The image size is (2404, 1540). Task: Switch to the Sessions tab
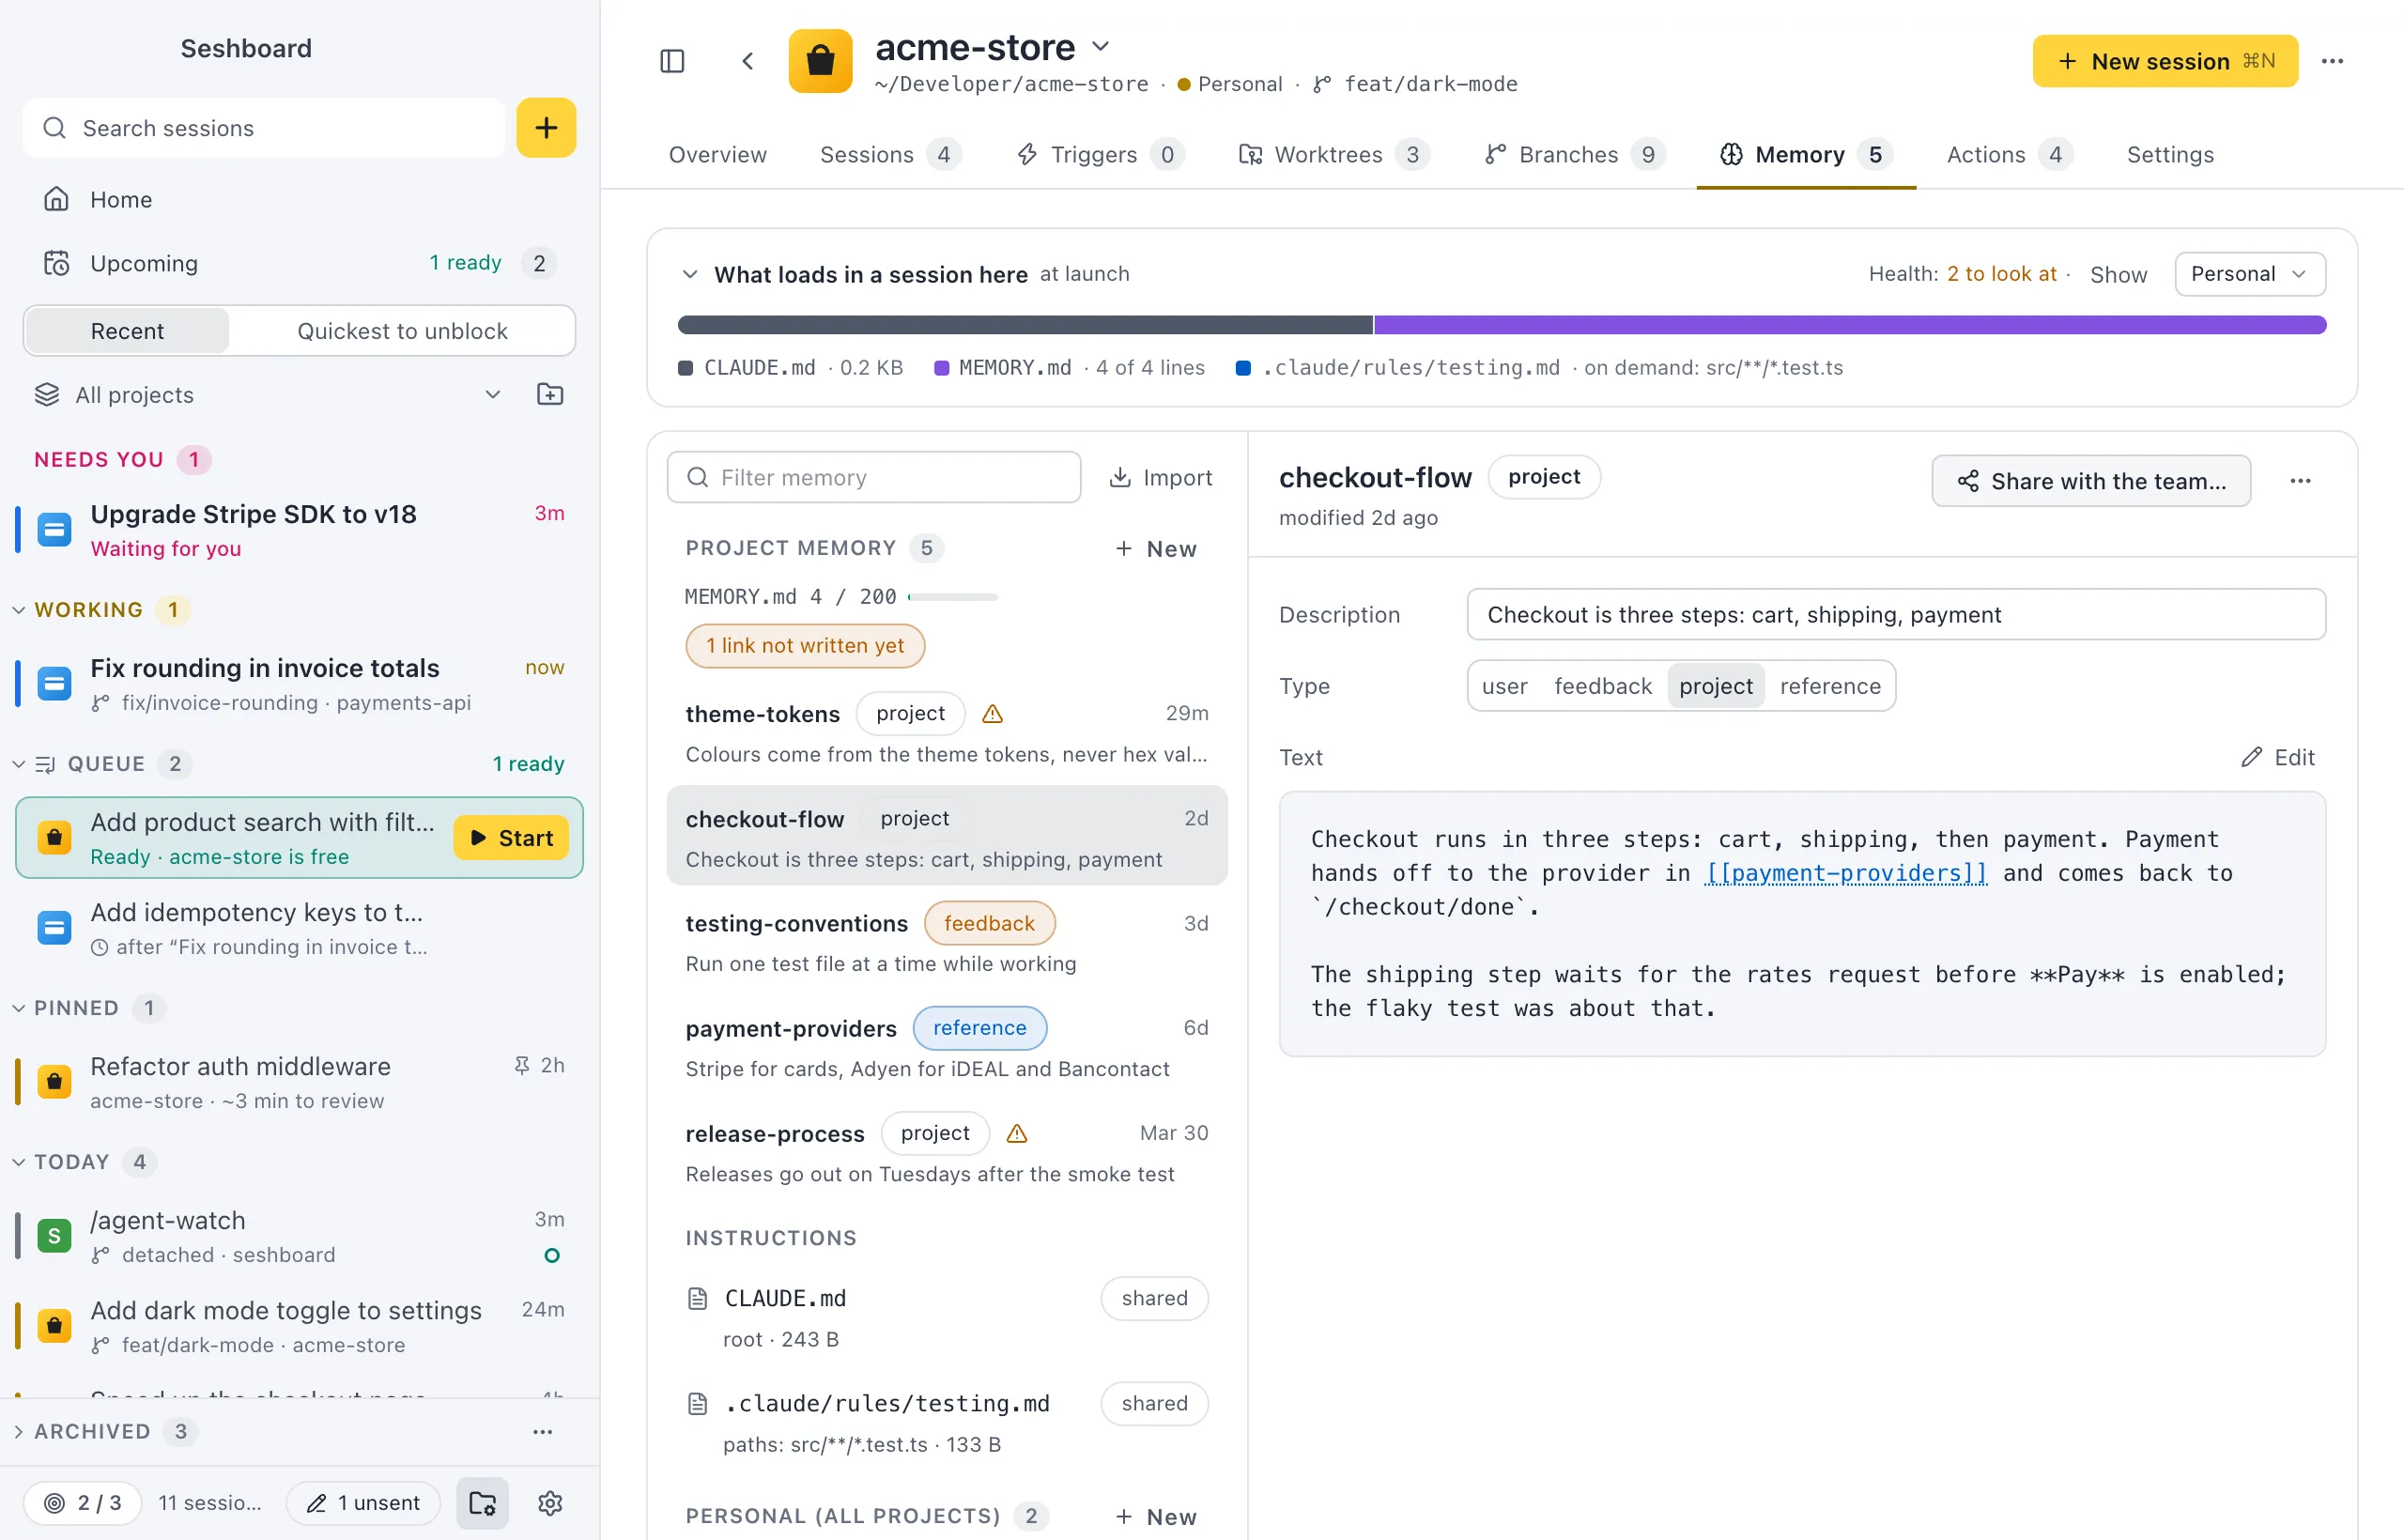[889, 154]
